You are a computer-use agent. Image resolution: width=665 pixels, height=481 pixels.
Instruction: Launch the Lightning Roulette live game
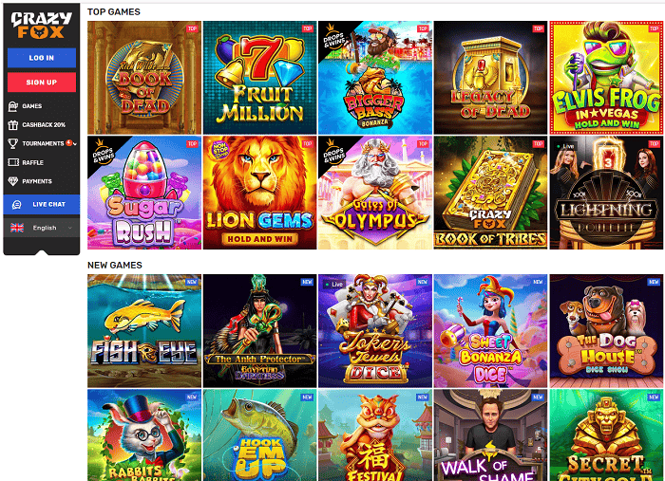click(606, 193)
